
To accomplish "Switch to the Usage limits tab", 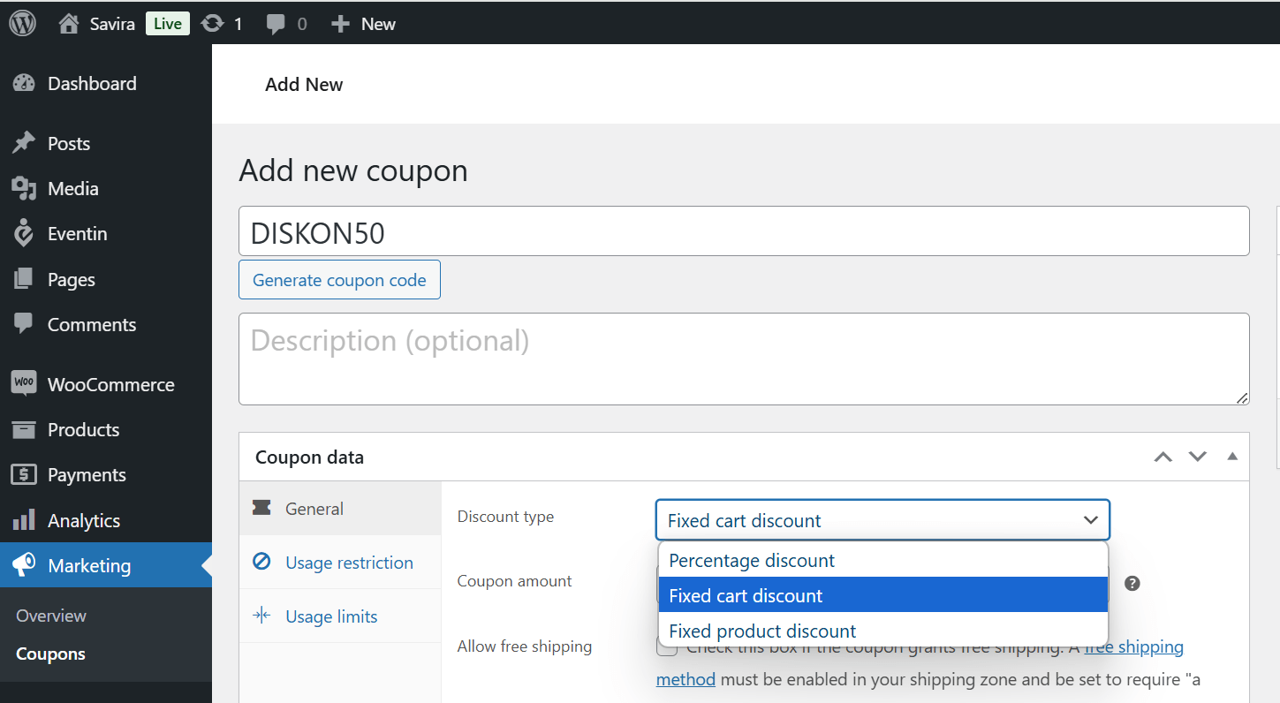I will point(330,616).
